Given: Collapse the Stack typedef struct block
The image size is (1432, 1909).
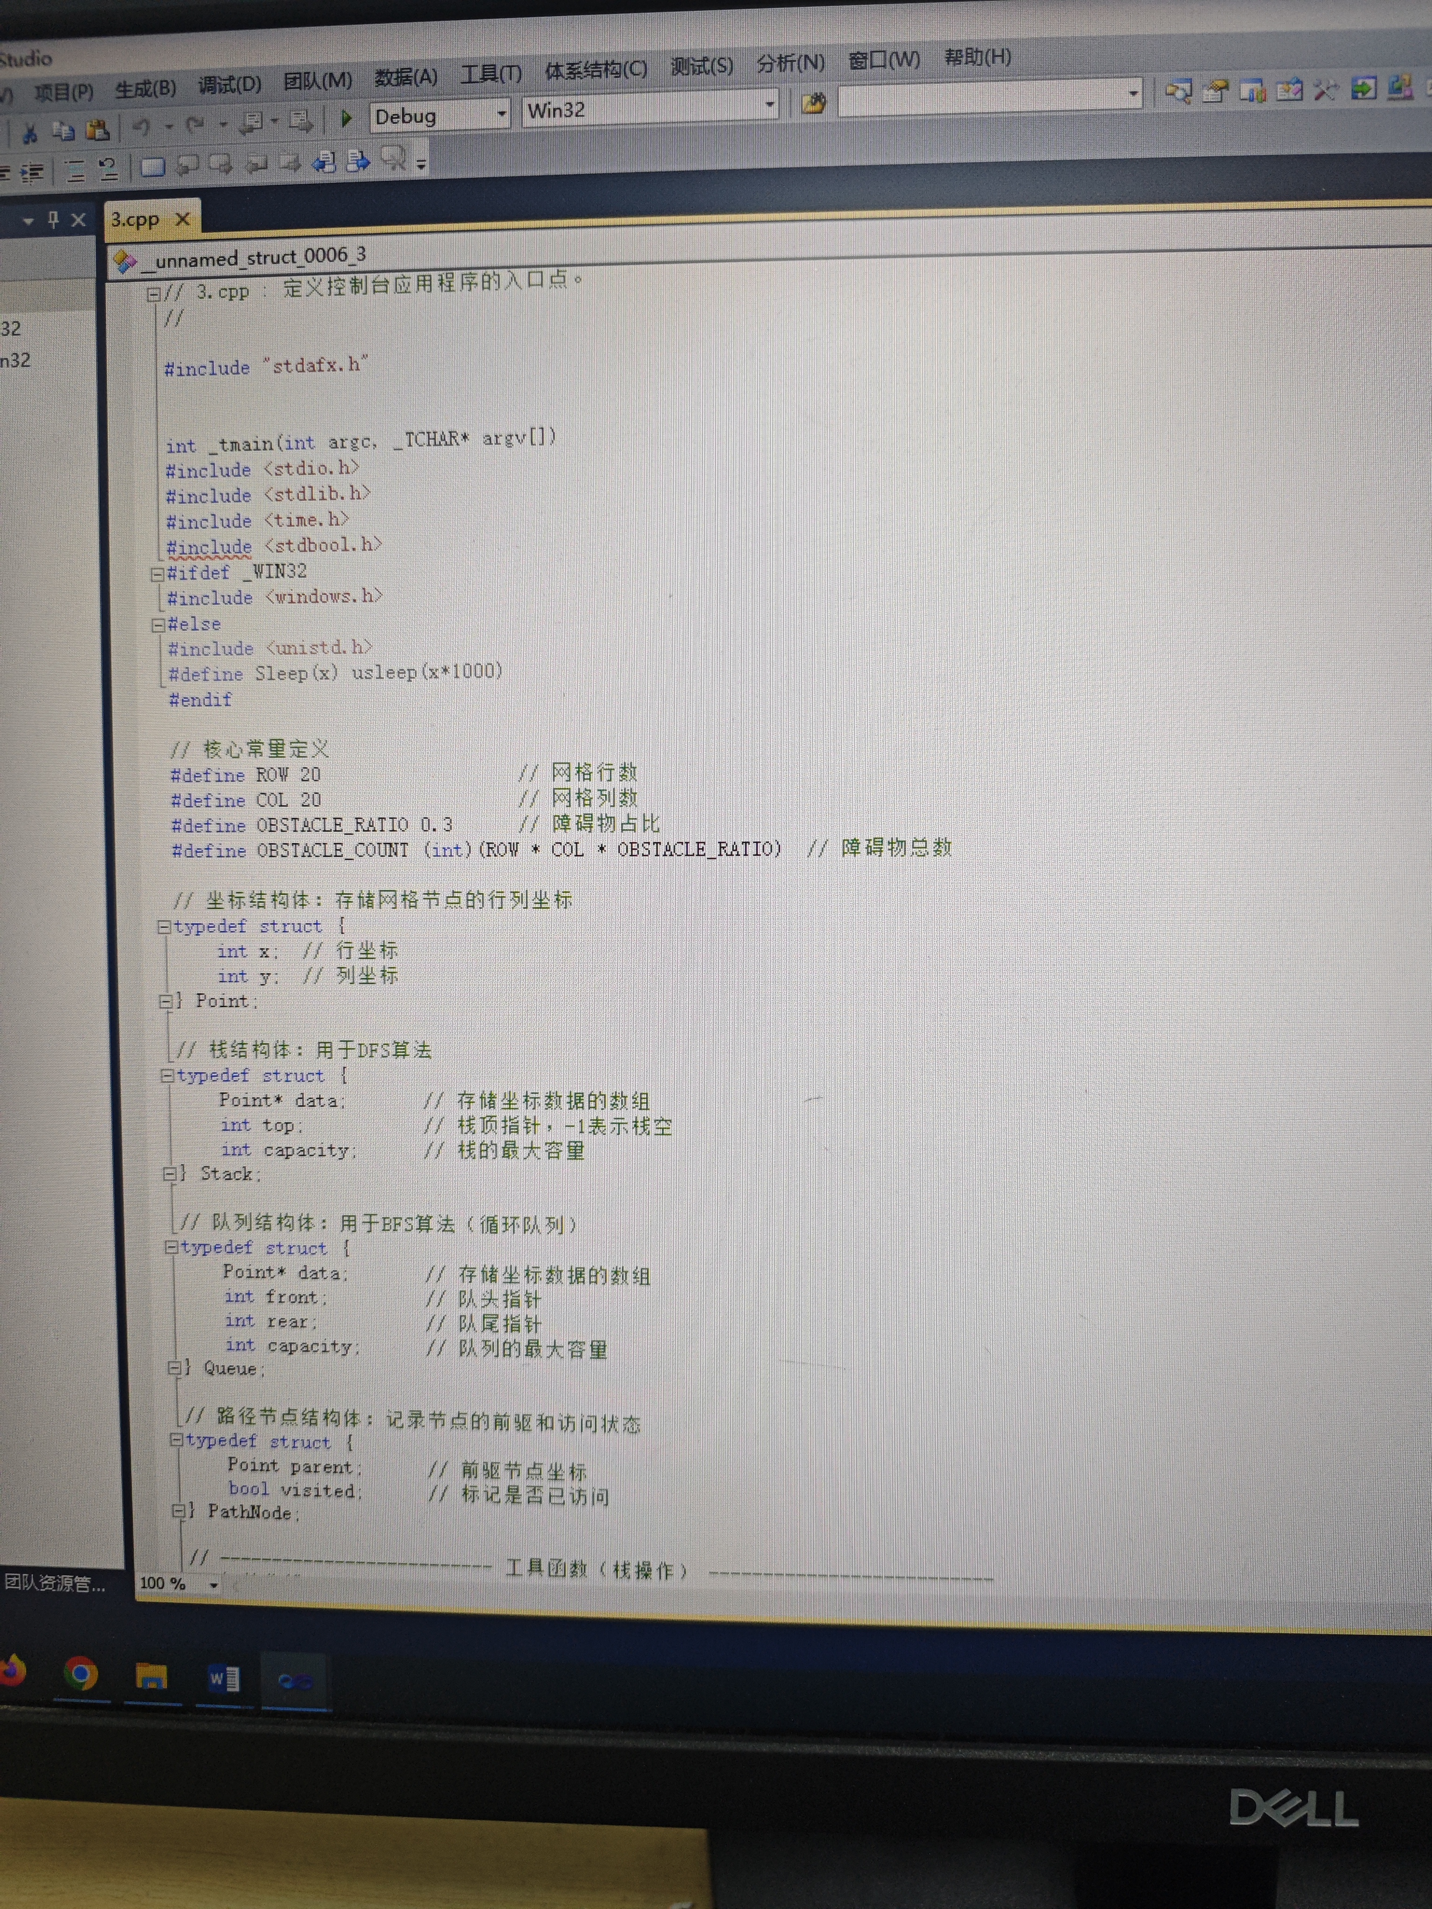Looking at the screenshot, I should pos(167,1076).
